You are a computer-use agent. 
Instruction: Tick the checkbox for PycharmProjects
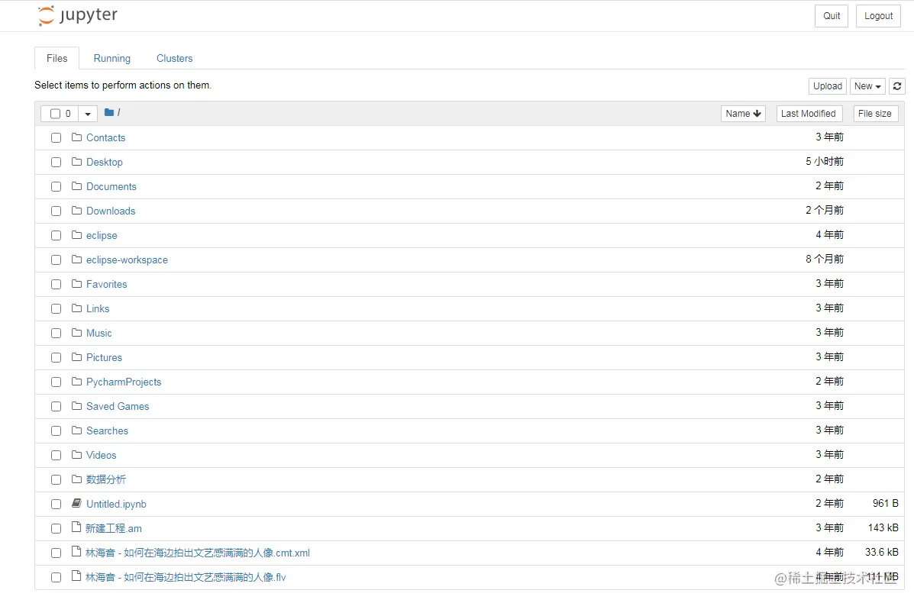coord(56,382)
